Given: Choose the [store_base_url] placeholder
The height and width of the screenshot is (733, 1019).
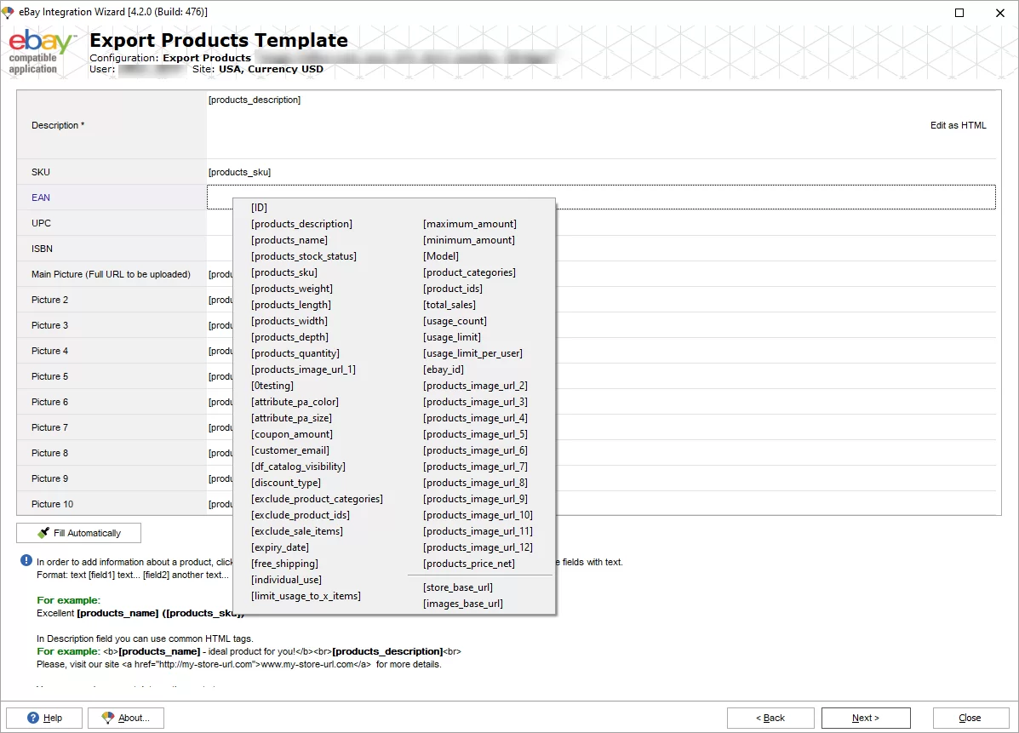Looking at the screenshot, I should (458, 587).
